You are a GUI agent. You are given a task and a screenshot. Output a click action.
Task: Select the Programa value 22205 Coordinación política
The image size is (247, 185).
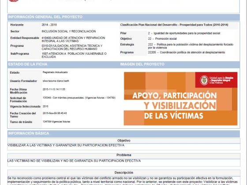point(187,52)
